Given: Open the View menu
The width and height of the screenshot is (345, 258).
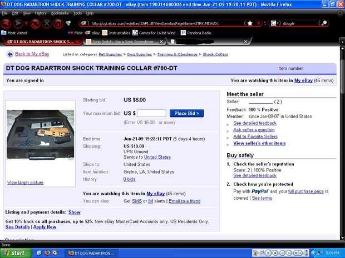Looking at the screenshot, I should click(x=27, y=13).
